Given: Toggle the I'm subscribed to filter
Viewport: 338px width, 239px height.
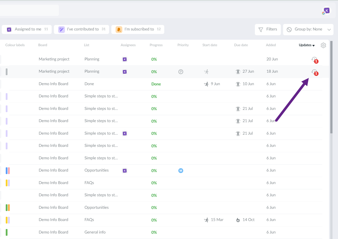Looking at the screenshot, I should click(x=138, y=29).
